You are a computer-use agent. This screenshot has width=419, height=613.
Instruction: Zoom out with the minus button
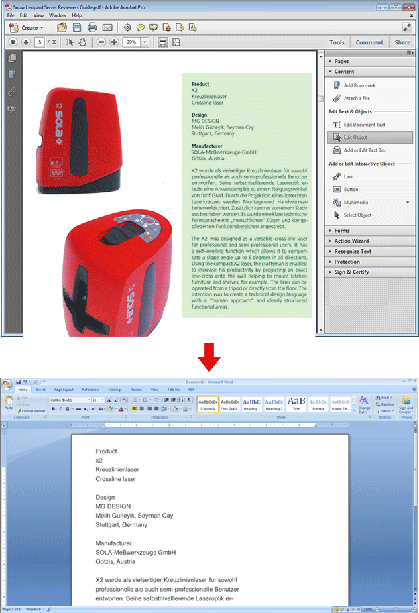click(x=101, y=42)
